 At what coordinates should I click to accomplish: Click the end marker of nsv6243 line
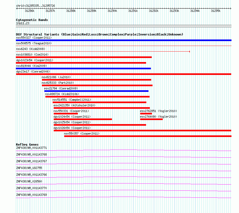coord(190,52)
